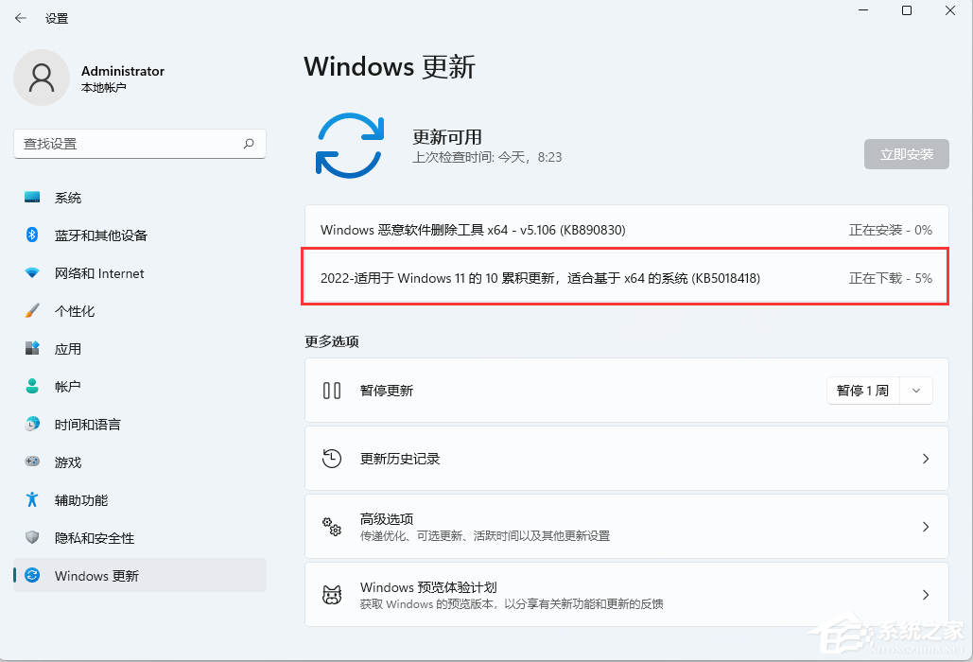The height and width of the screenshot is (662, 973).
Task: Expand the Windows 预览体验计划 row
Action: pyautogui.click(x=926, y=594)
